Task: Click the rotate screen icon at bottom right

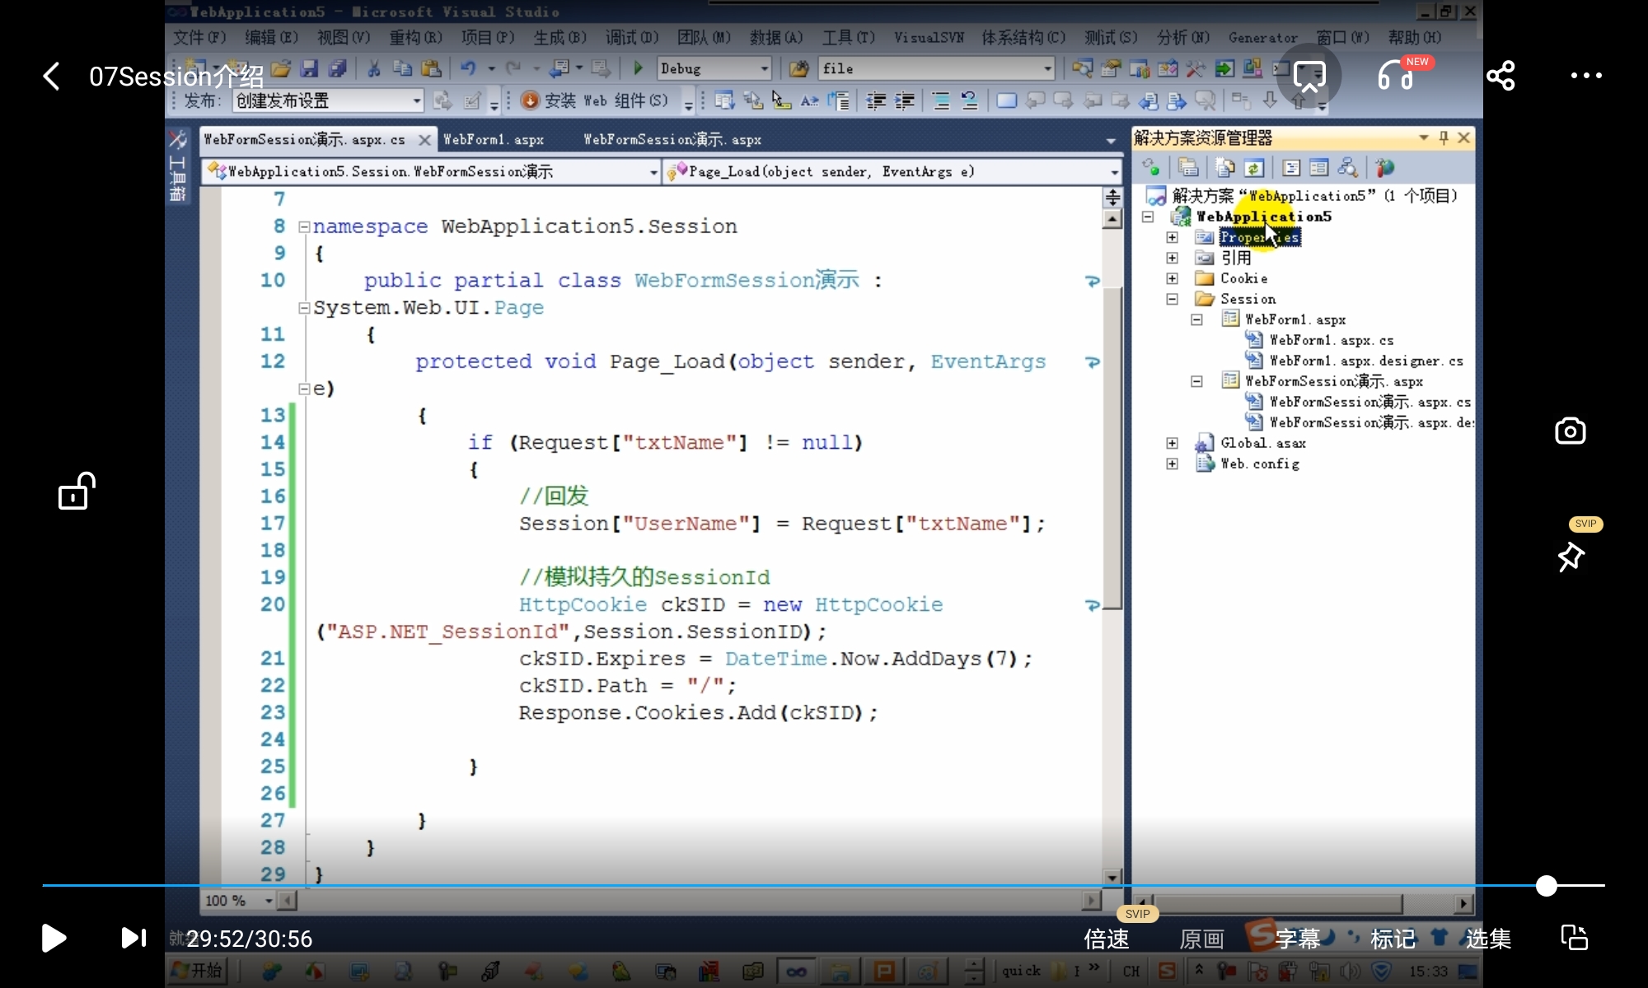Action: [1574, 937]
